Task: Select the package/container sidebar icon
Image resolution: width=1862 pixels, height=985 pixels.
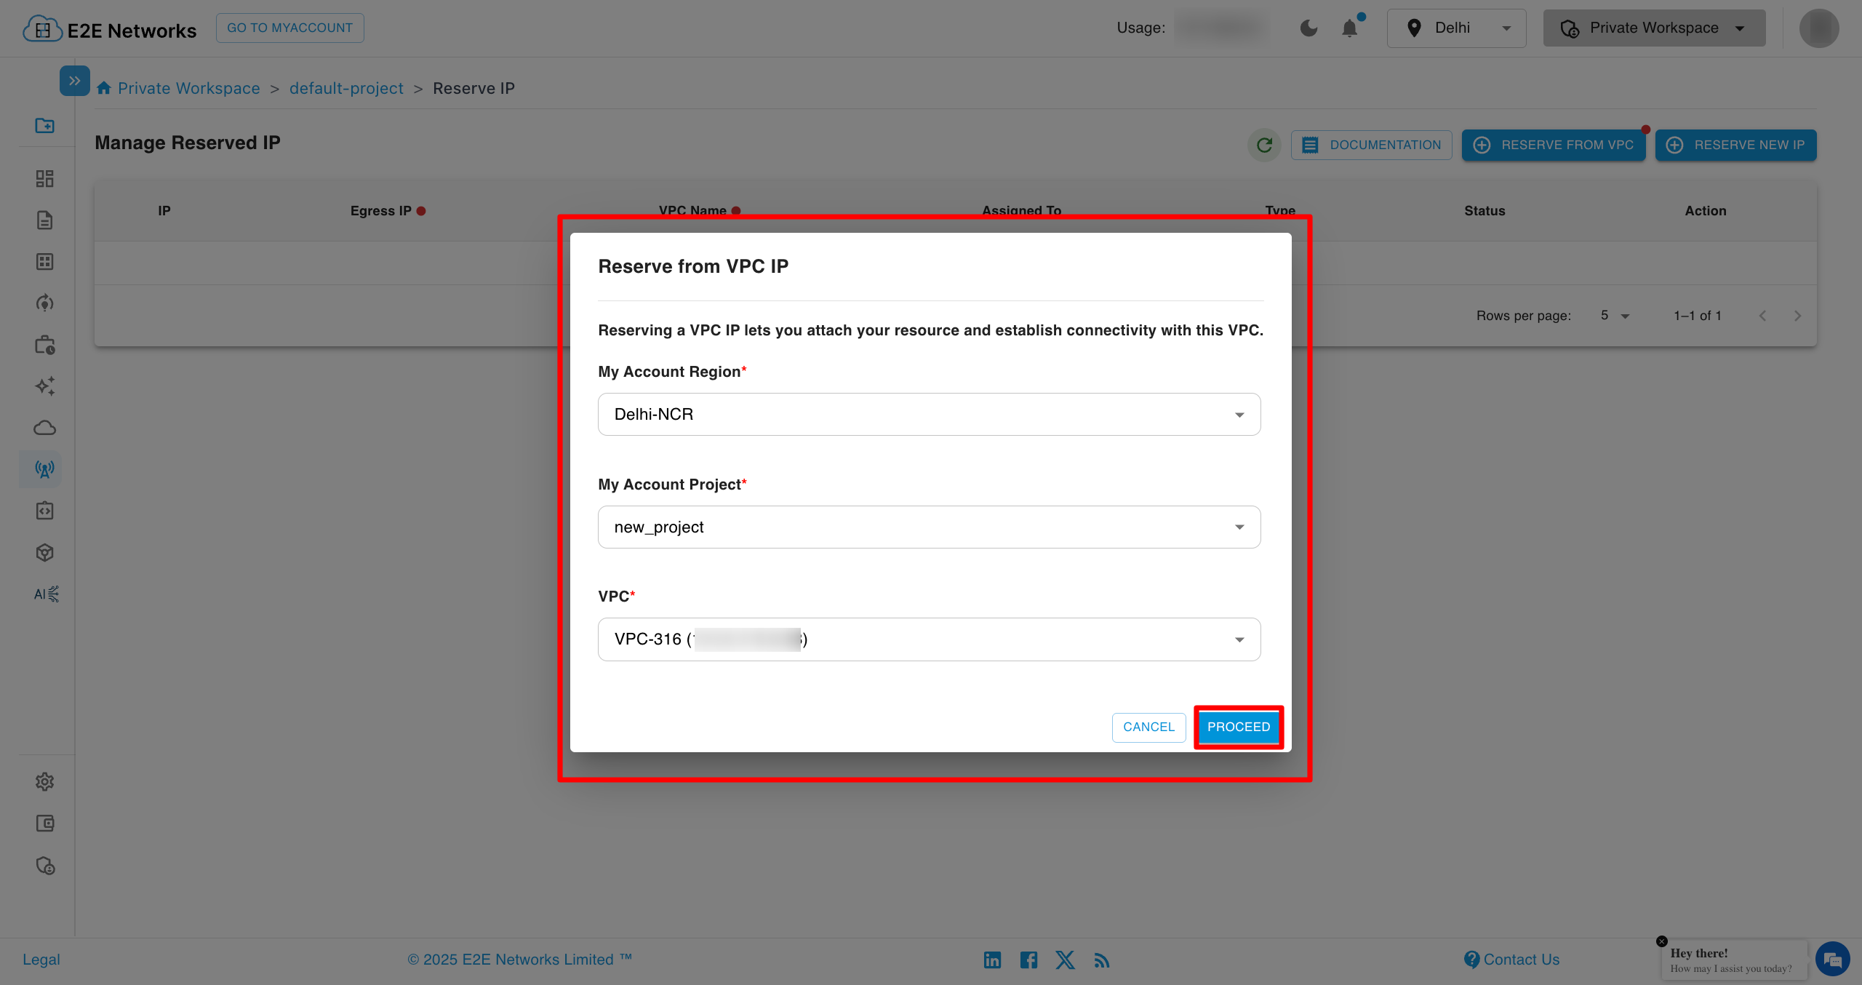Action: click(44, 552)
